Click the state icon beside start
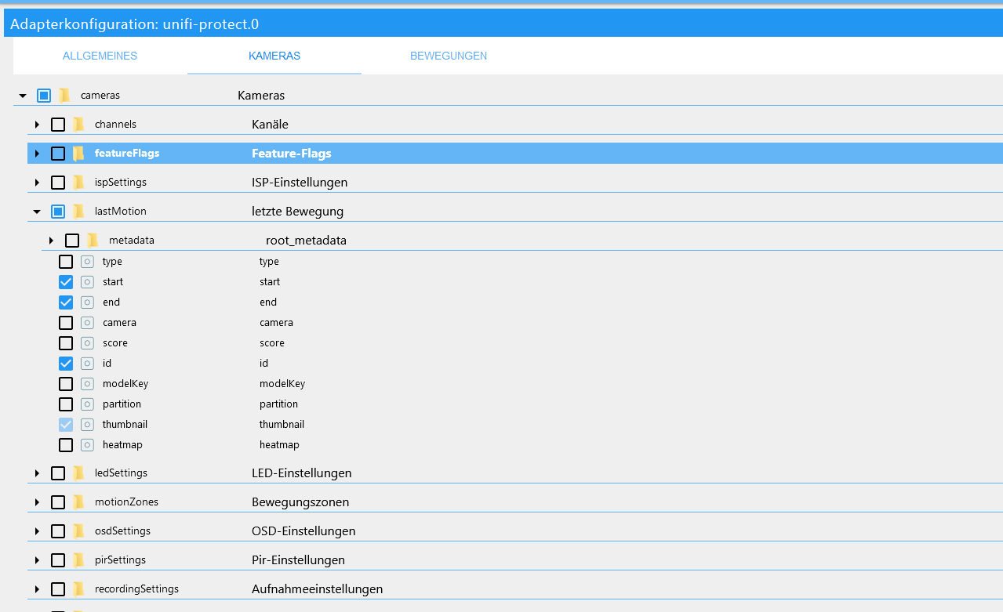The height and width of the screenshot is (612, 1003). pos(87,282)
